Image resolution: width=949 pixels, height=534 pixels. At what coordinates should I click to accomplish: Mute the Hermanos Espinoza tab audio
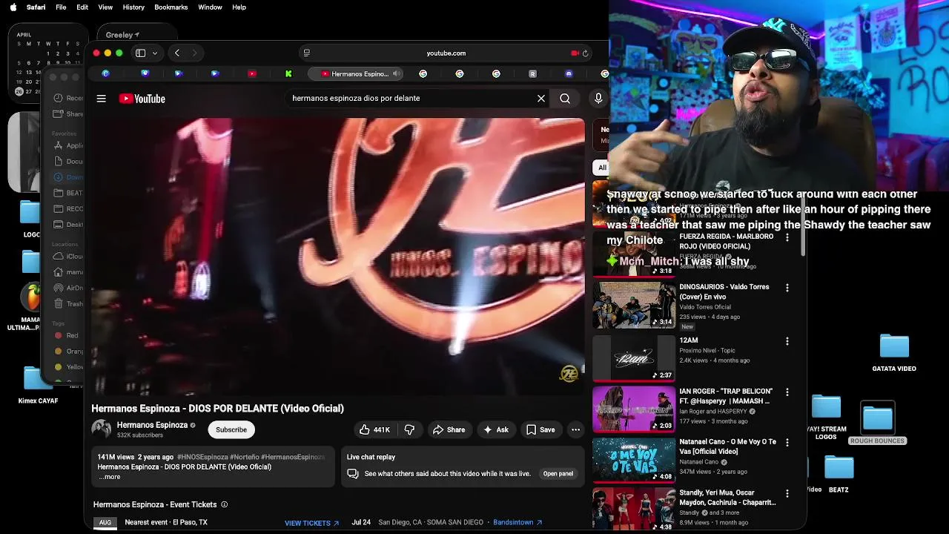396,73
